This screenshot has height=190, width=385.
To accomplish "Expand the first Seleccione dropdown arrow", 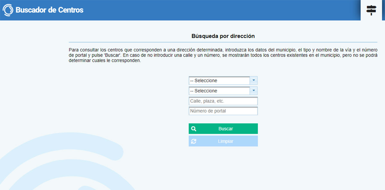I will 253,80.
